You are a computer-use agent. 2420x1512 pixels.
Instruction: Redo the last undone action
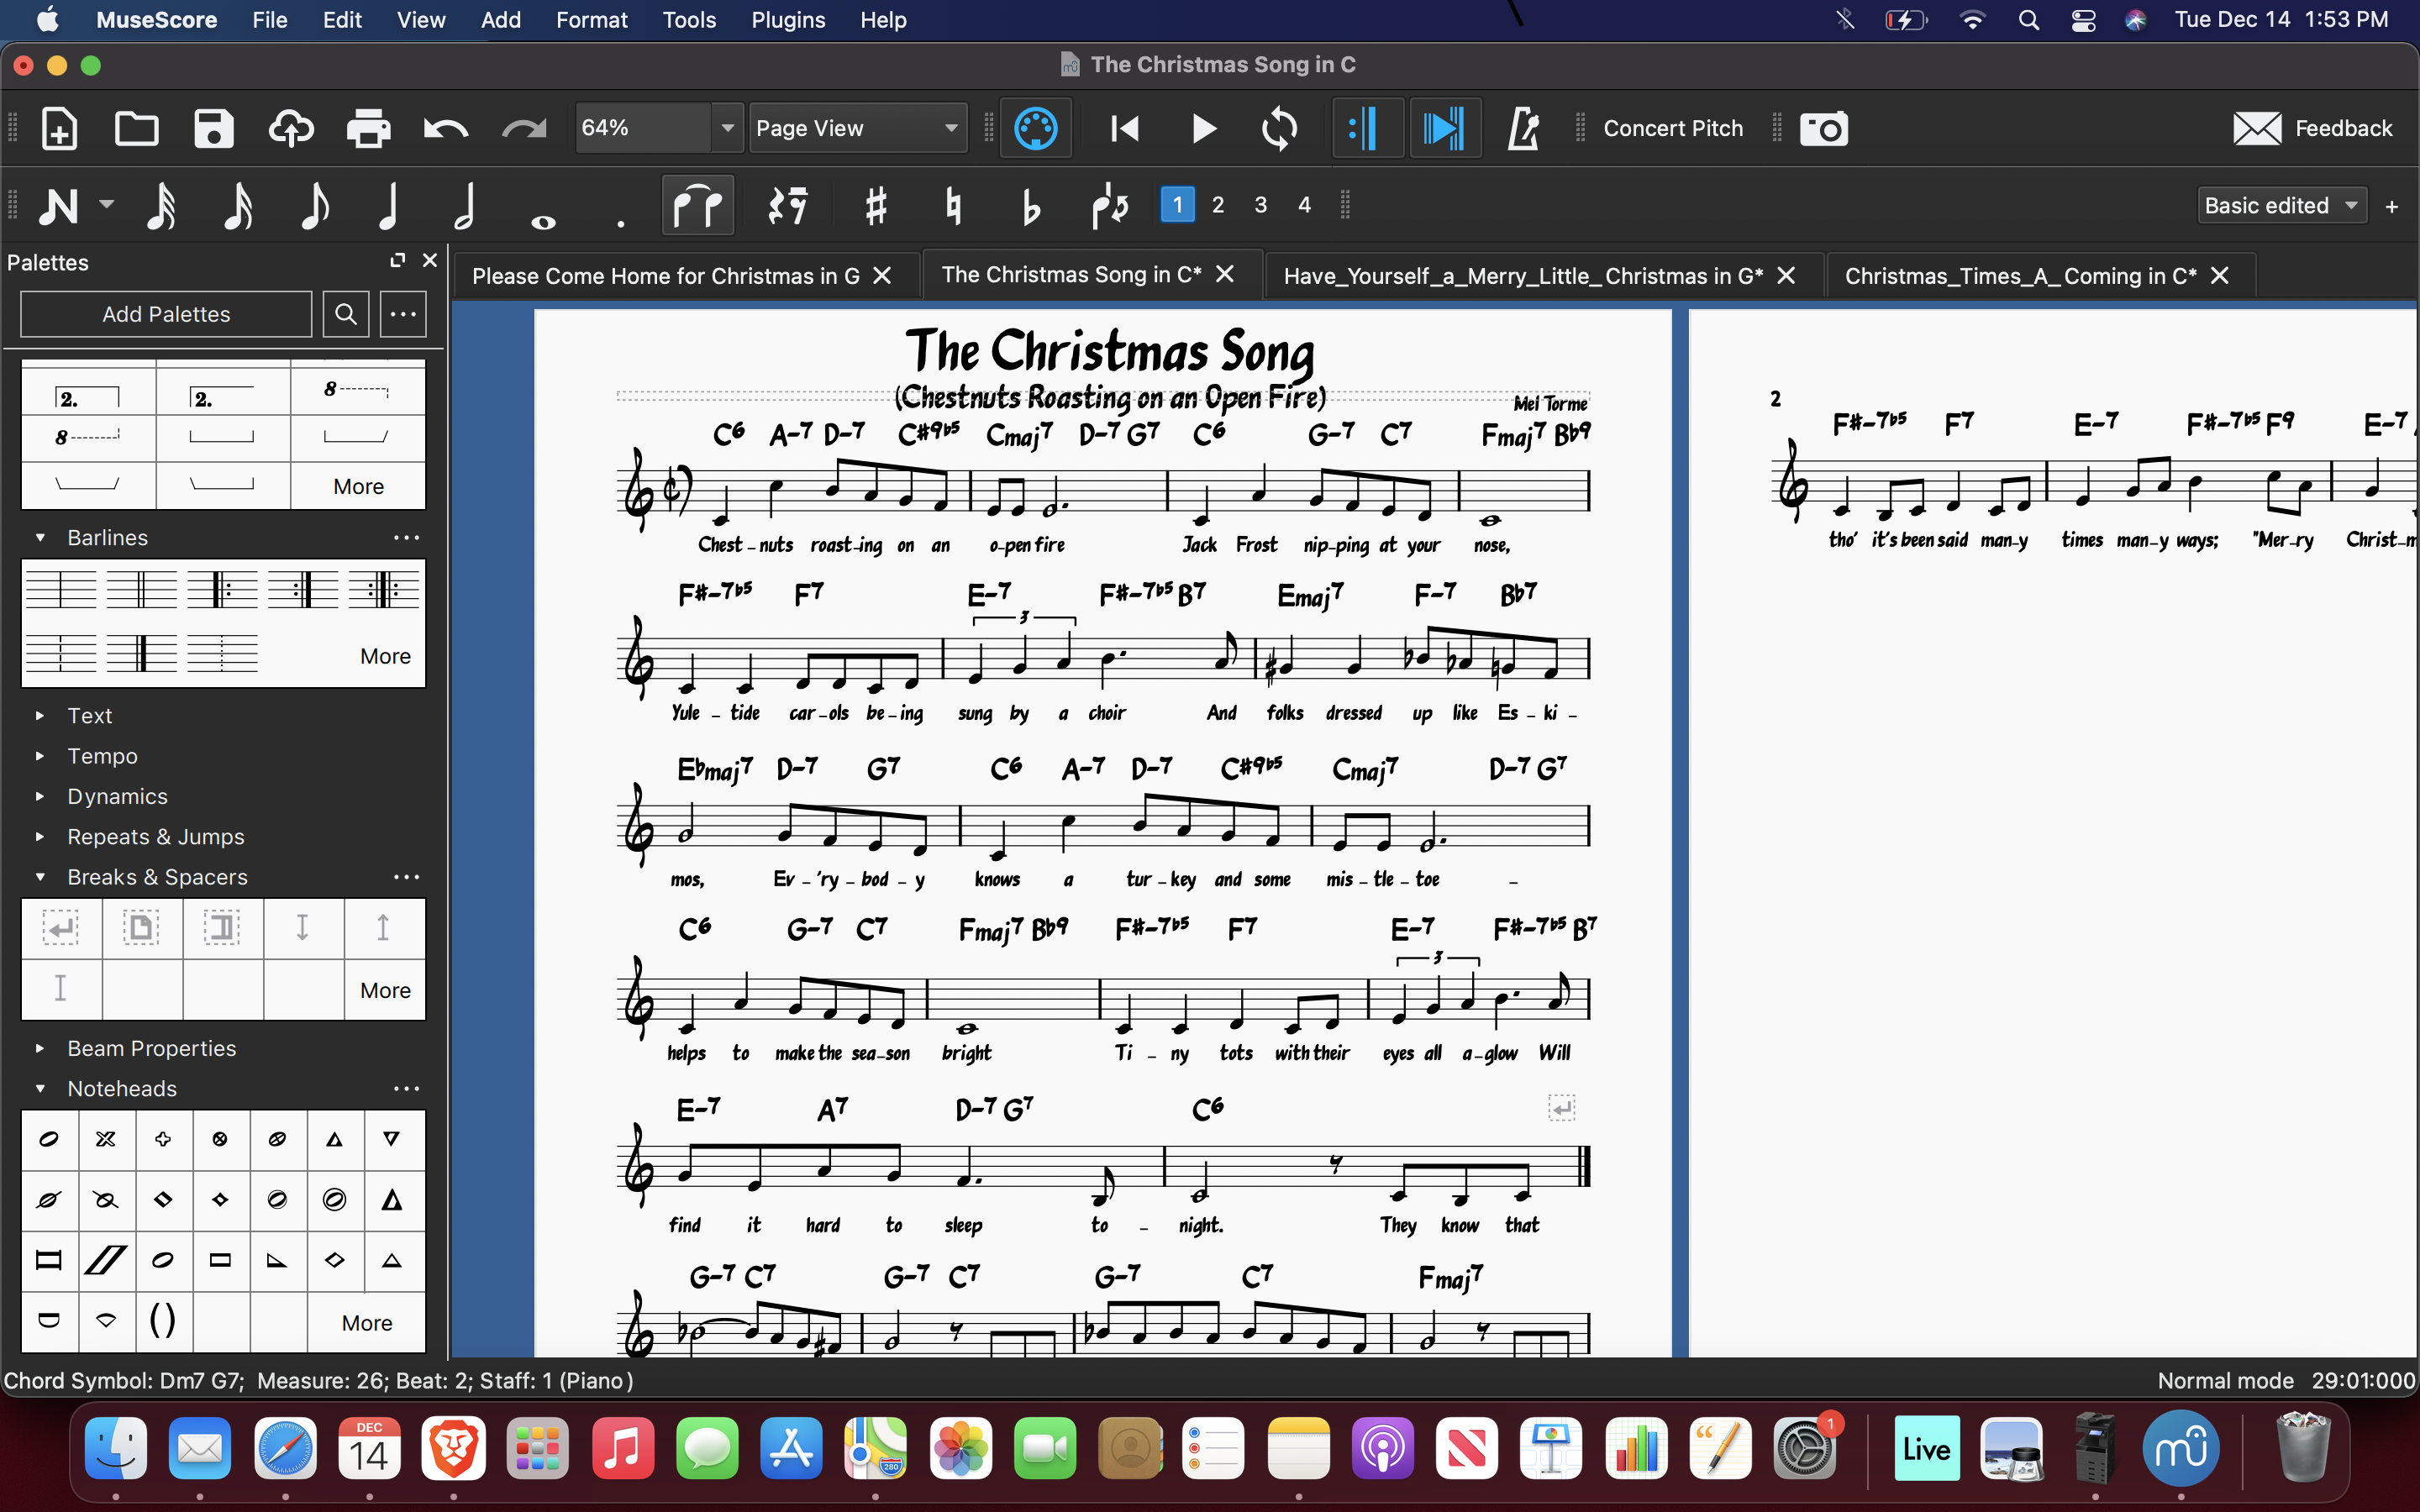(x=524, y=129)
